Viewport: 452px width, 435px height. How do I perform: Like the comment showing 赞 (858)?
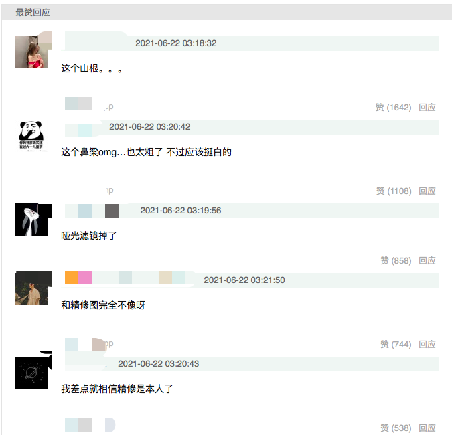(x=396, y=261)
